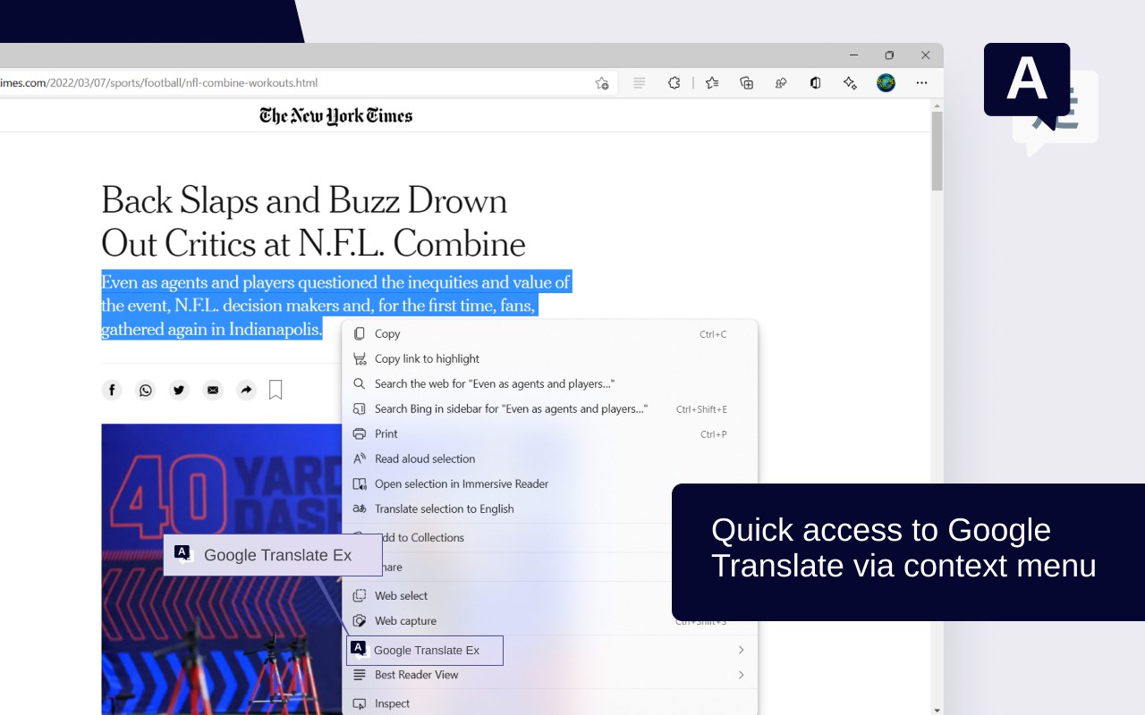Click the article headline text

(x=313, y=222)
